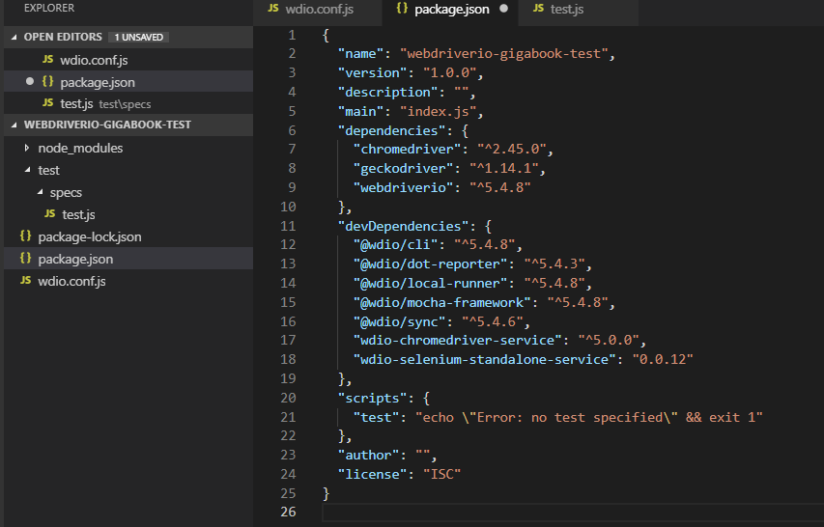
Task: Click the "wdio-chromedriver-service" key
Action: tap(458, 340)
